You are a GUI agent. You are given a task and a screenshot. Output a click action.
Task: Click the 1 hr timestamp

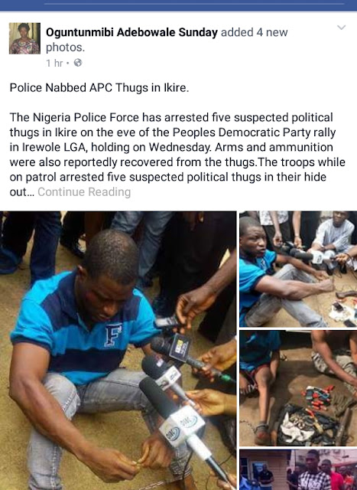[54, 63]
